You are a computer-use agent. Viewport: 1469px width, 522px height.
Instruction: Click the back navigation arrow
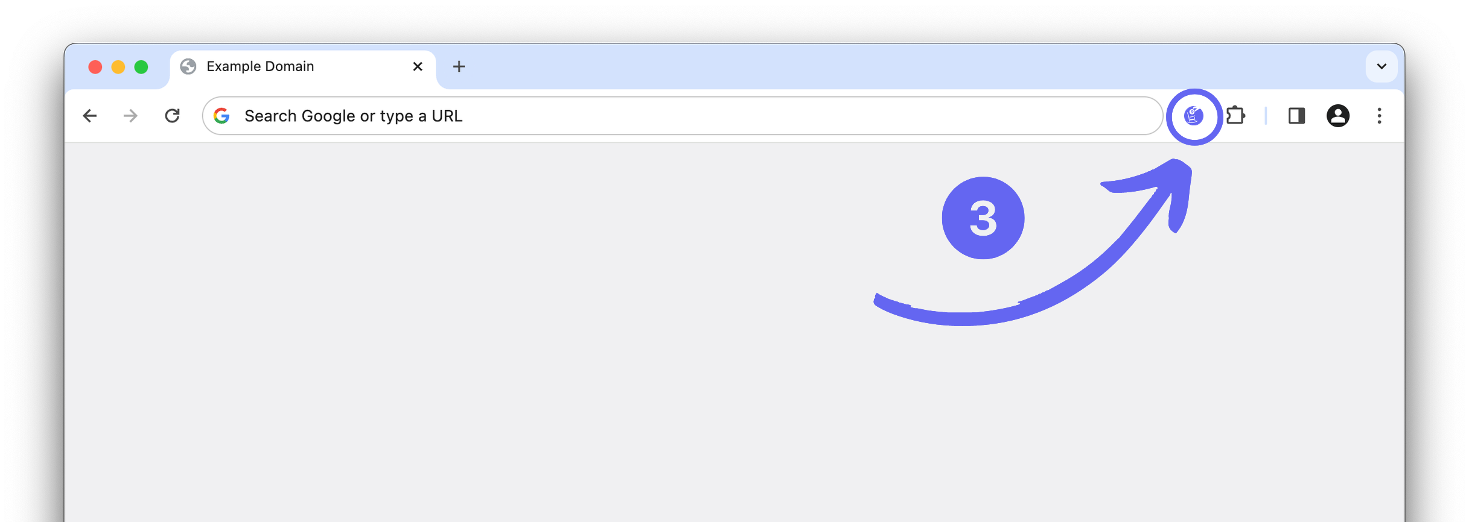click(90, 116)
